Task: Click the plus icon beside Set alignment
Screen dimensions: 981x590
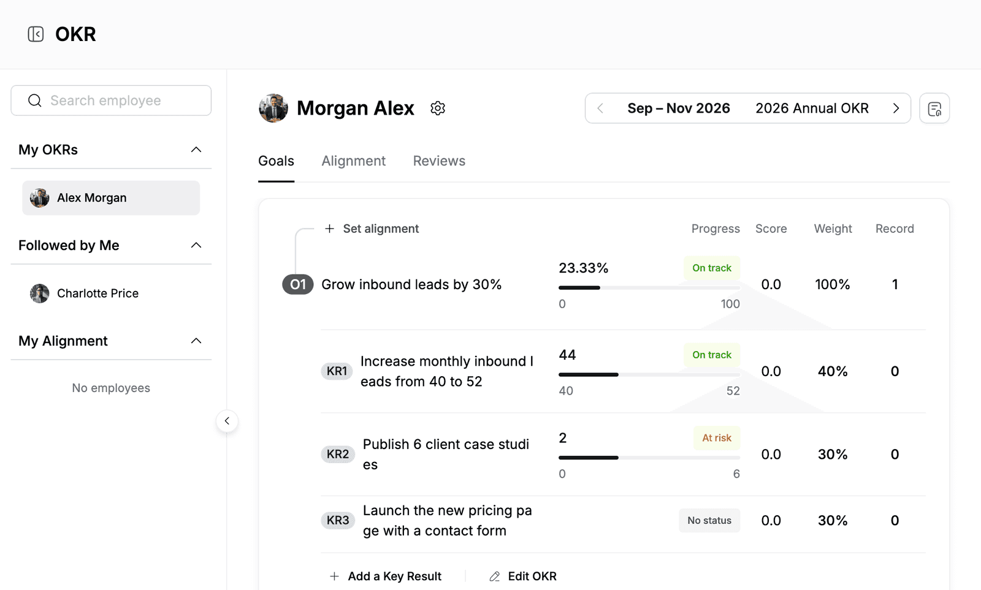Action: pyautogui.click(x=329, y=229)
